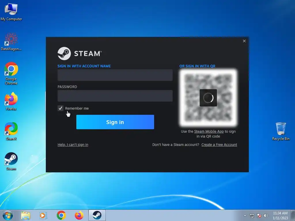Launch Chrome from the taskbar

click(61, 215)
